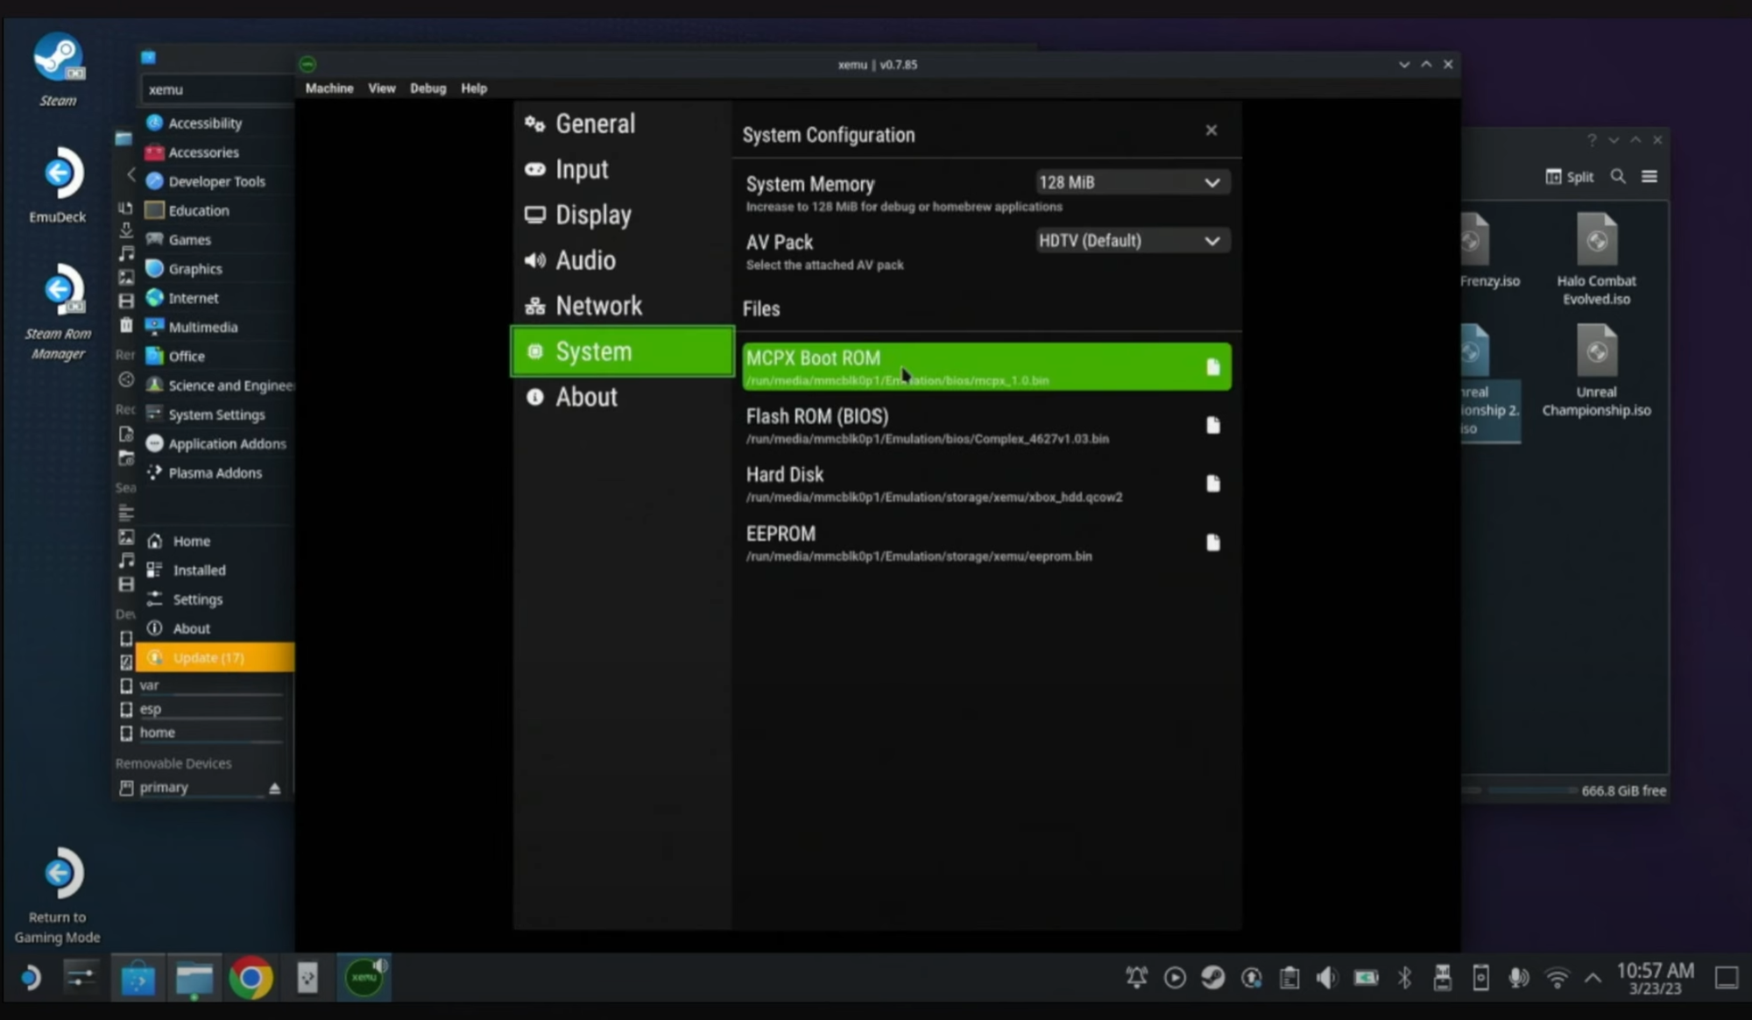Open hamburger menu in file manager
Screen dimensions: 1752x1020
tap(1650, 177)
